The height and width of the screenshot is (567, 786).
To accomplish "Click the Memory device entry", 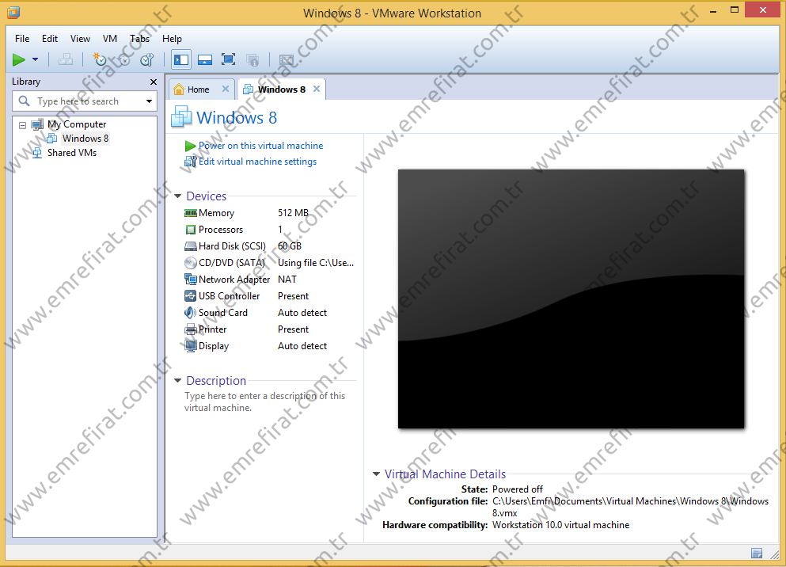I will click(x=216, y=213).
